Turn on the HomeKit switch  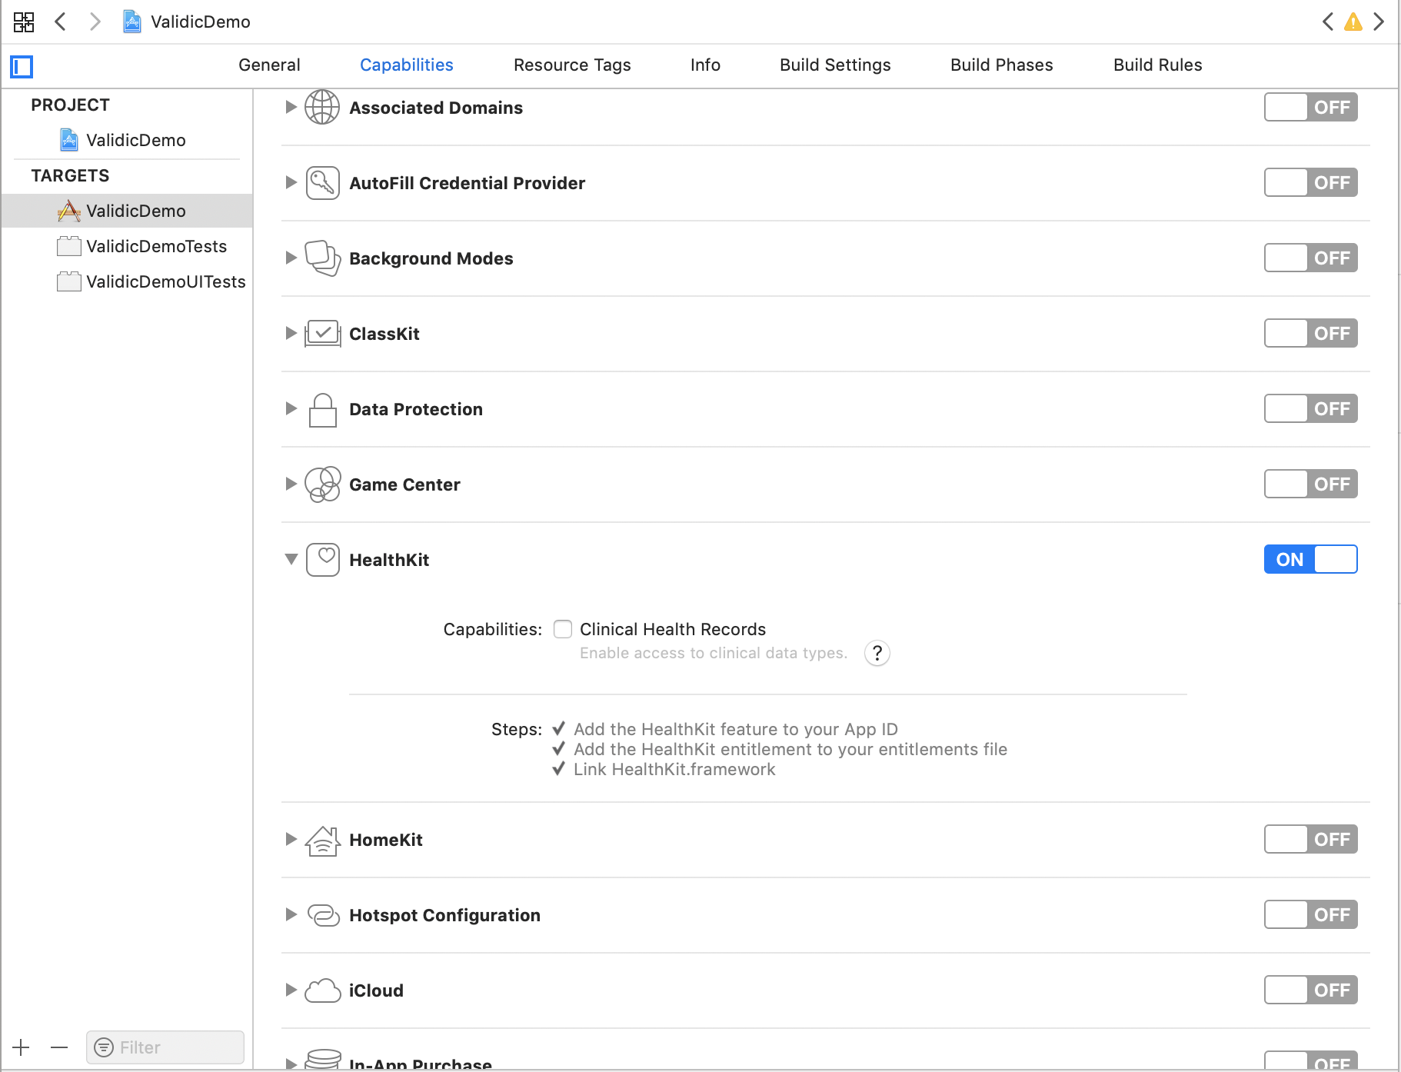pyautogui.click(x=1311, y=840)
